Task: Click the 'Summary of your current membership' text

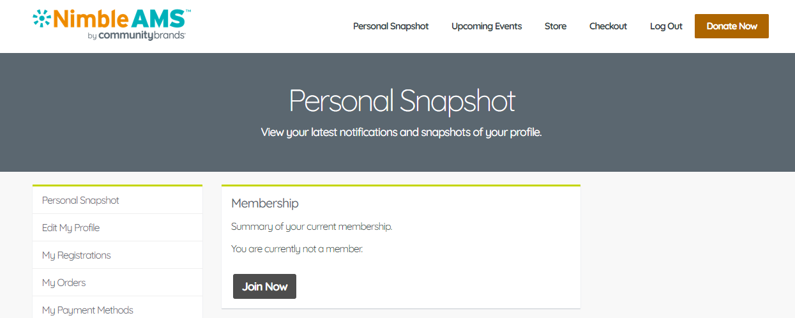Action: click(312, 227)
